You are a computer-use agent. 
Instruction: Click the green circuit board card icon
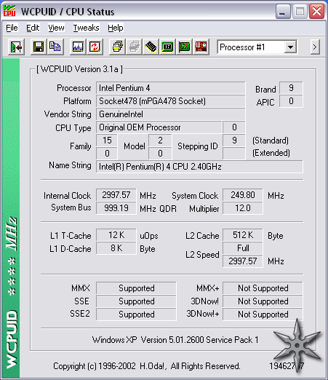(184, 47)
